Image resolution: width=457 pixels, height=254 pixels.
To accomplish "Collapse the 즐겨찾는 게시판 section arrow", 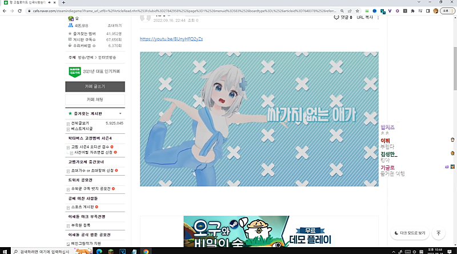I will point(121,114).
